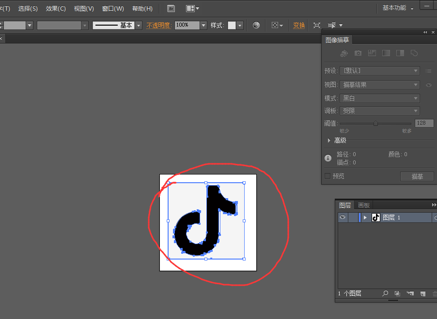Click the 阈值 threshold slider handle

point(375,123)
